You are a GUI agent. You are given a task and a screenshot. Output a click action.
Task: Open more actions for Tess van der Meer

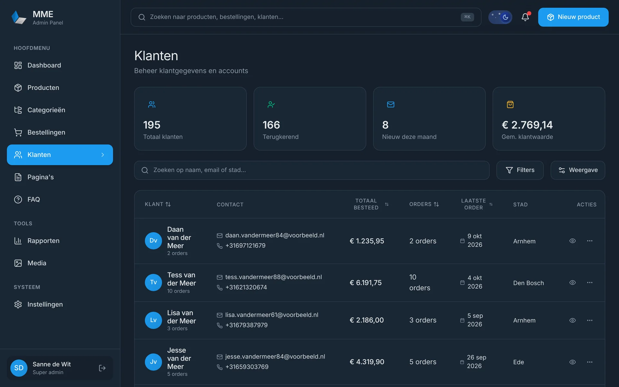(x=590, y=283)
